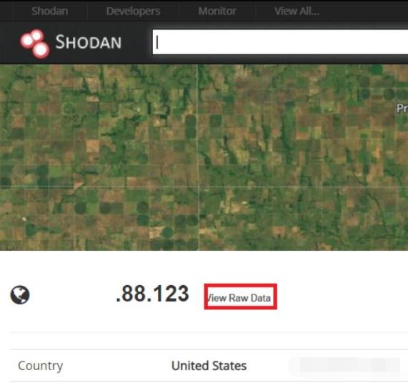Image resolution: width=408 pixels, height=383 pixels.
Task: Click the dark header area left of Shodan logo
Action: pyautogui.click(x=9, y=43)
